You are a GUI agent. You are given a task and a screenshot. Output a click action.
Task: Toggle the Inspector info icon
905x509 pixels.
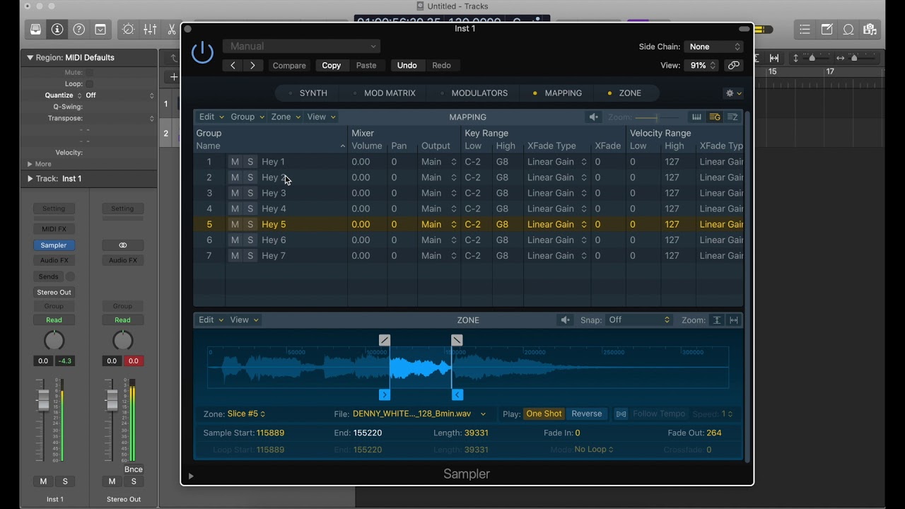tap(57, 30)
